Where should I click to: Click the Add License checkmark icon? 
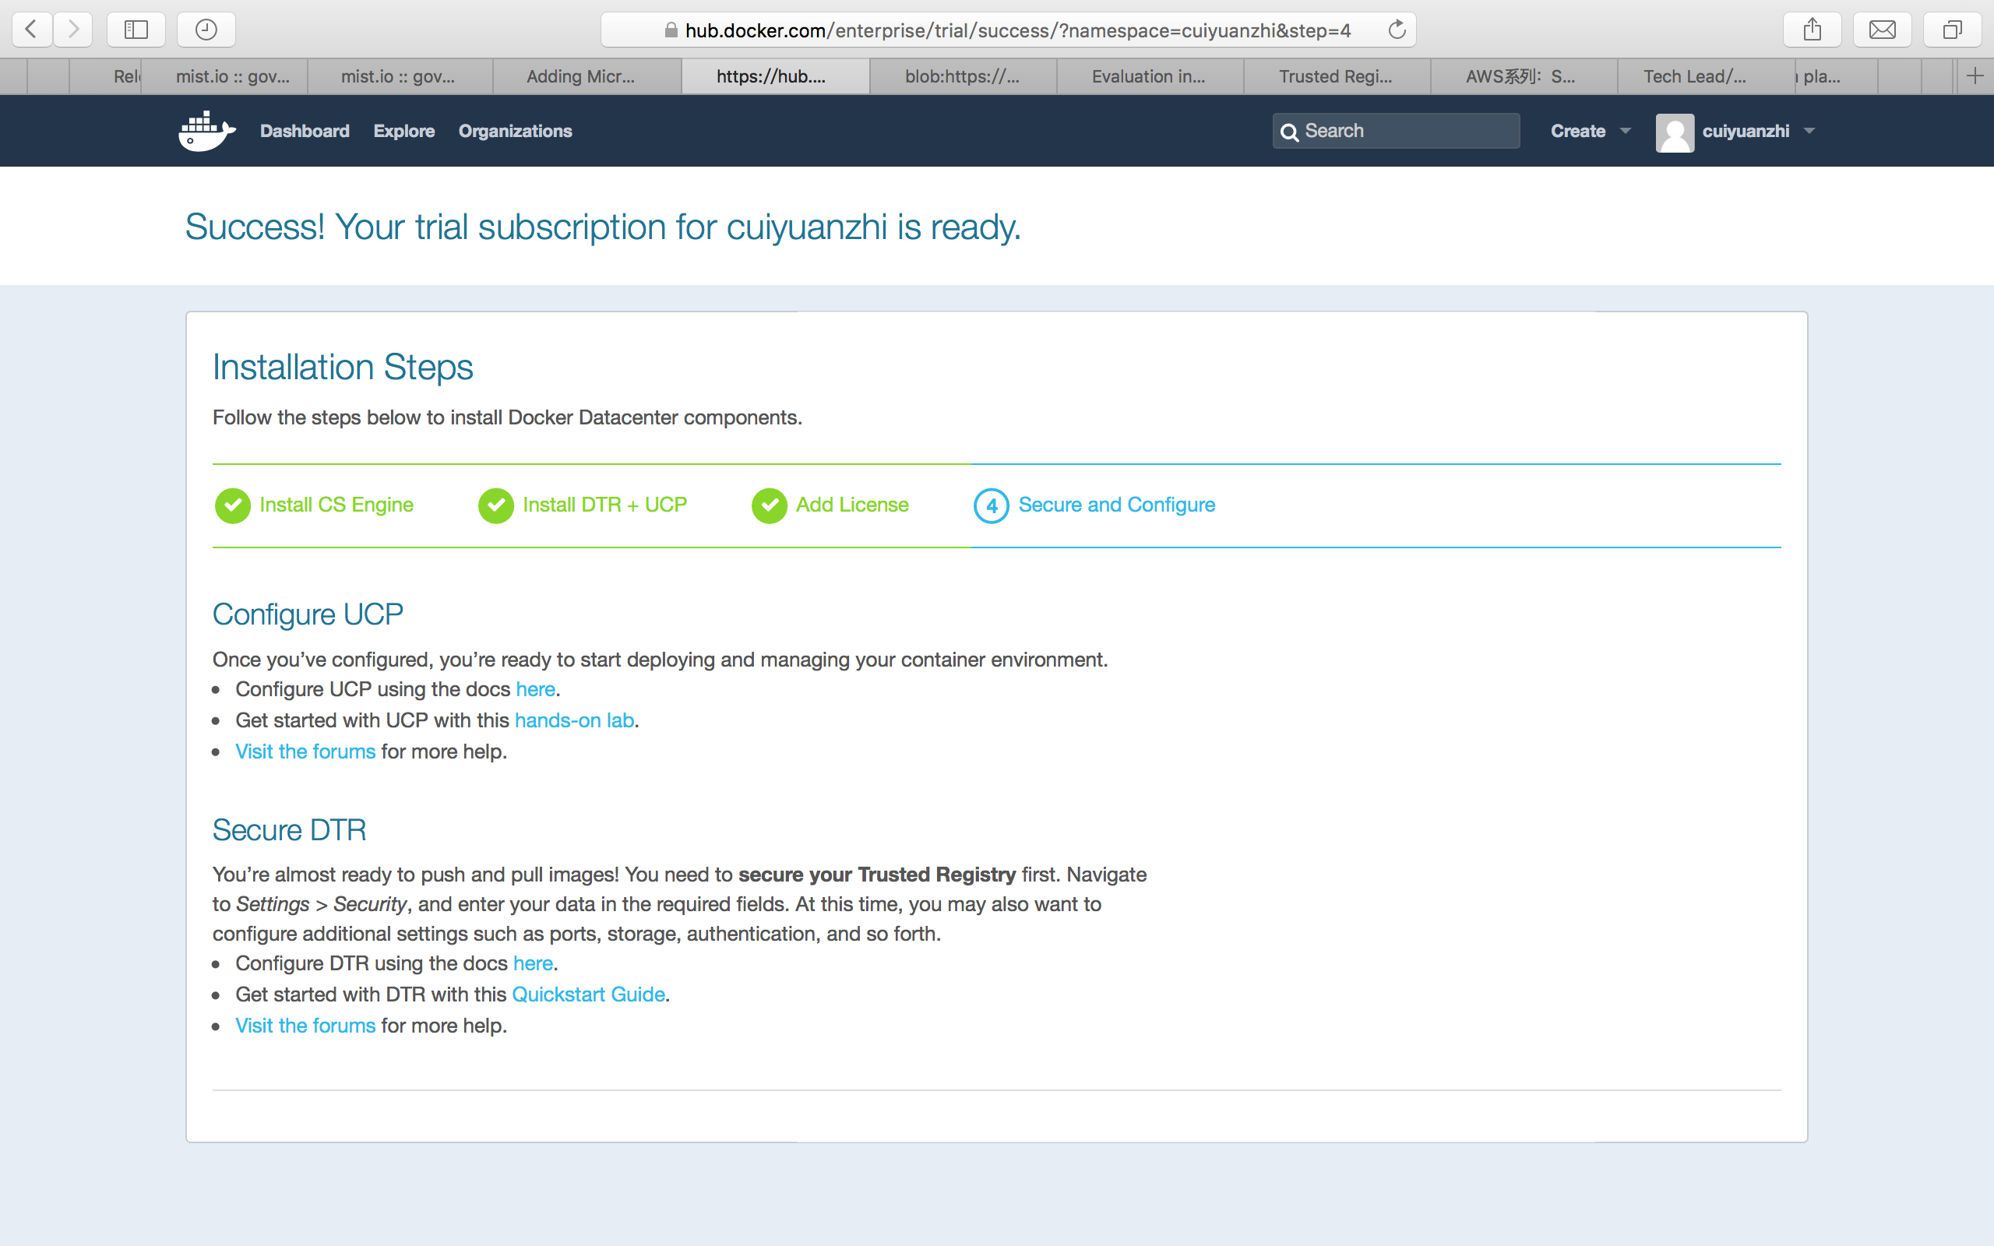(769, 505)
